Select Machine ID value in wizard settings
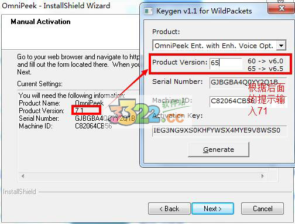The width and height of the screenshot is (295, 224). click(x=94, y=126)
